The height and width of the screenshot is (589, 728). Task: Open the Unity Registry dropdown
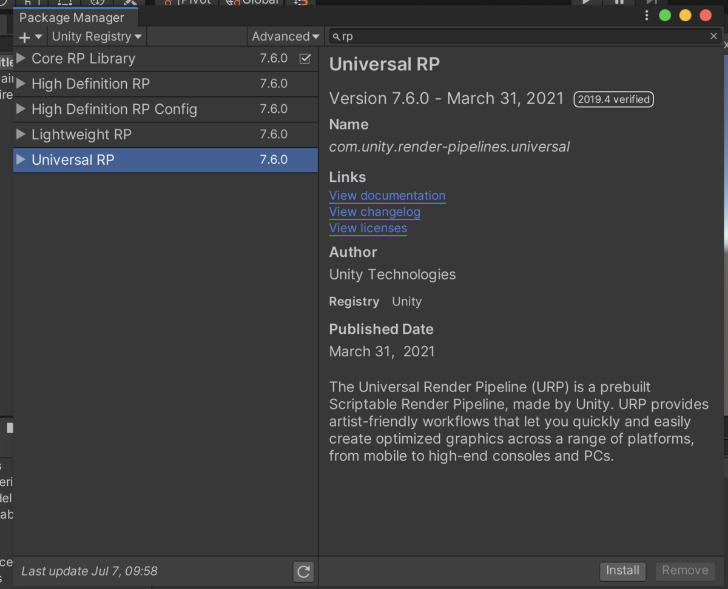click(x=95, y=36)
